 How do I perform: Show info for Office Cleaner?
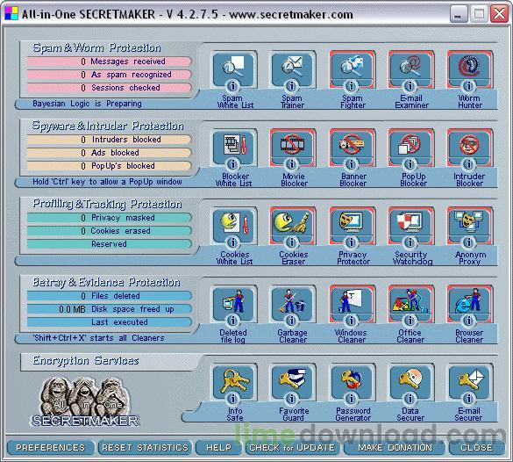pos(410,321)
